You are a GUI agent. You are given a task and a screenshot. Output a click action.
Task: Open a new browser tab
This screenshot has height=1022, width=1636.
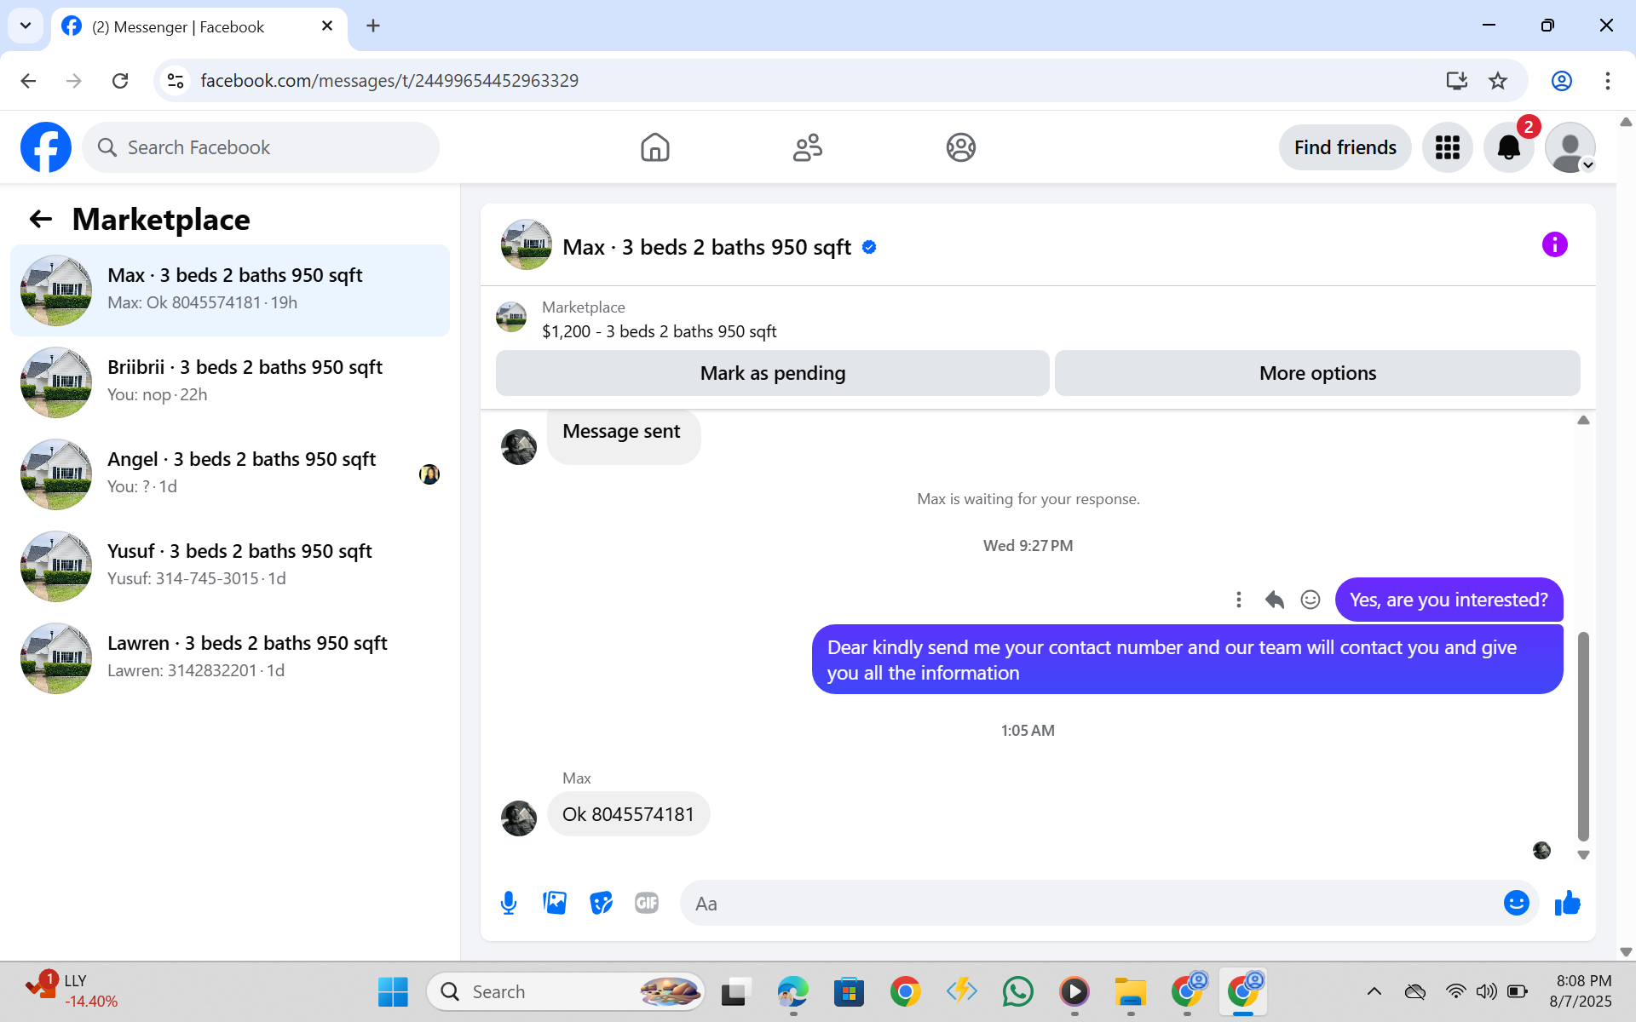pos(373,26)
